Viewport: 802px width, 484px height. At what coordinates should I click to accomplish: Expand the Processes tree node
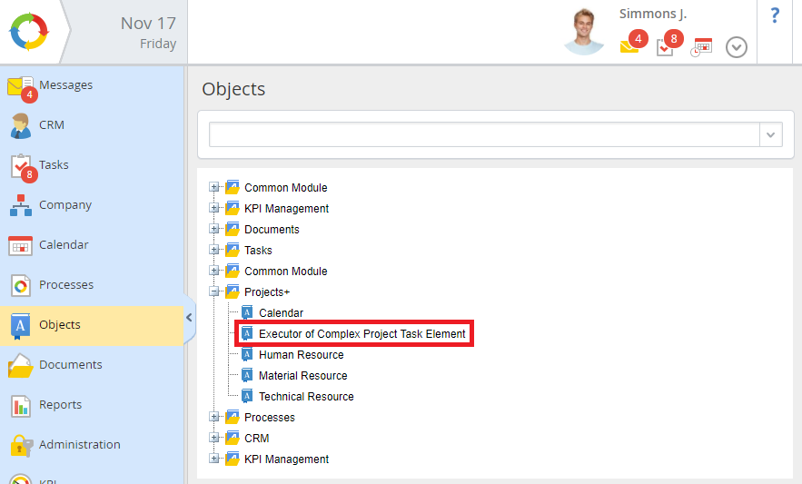[214, 418]
